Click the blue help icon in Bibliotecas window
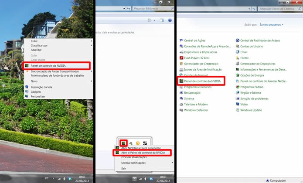Screen dimensions: 303x183 170,20
